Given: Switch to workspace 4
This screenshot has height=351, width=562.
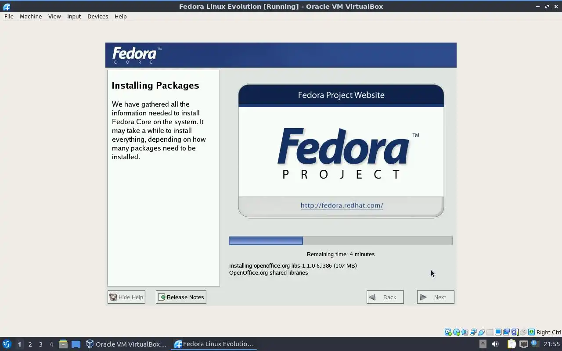Looking at the screenshot, I should click(51, 344).
